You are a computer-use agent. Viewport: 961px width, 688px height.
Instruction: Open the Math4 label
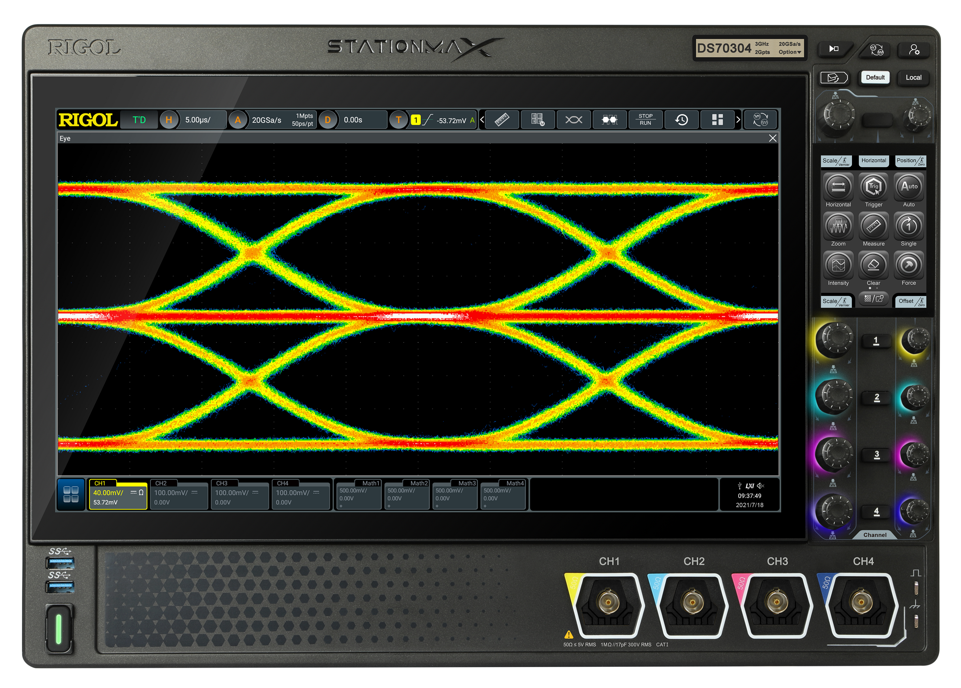pyautogui.click(x=503, y=494)
